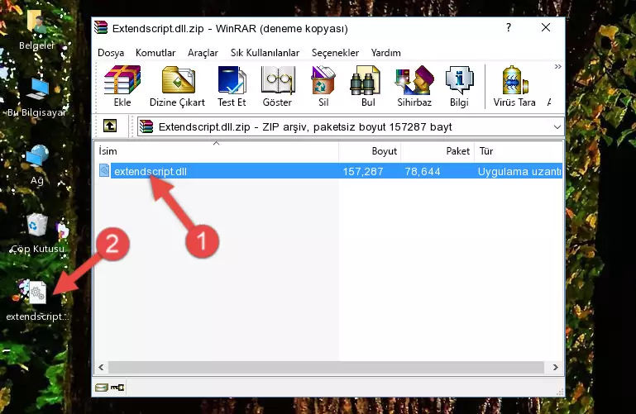Sort by Boyut column header
This screenshot has height=414, width=636.
click(370, 151)
